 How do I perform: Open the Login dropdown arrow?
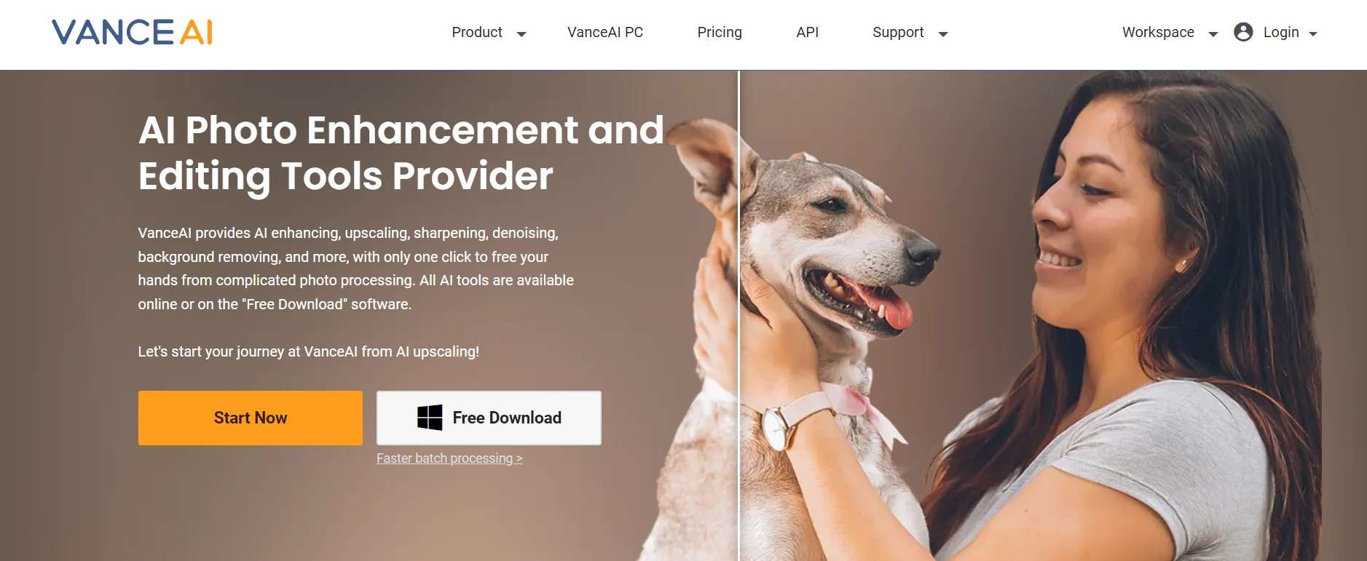click(x=1313, y=34)
